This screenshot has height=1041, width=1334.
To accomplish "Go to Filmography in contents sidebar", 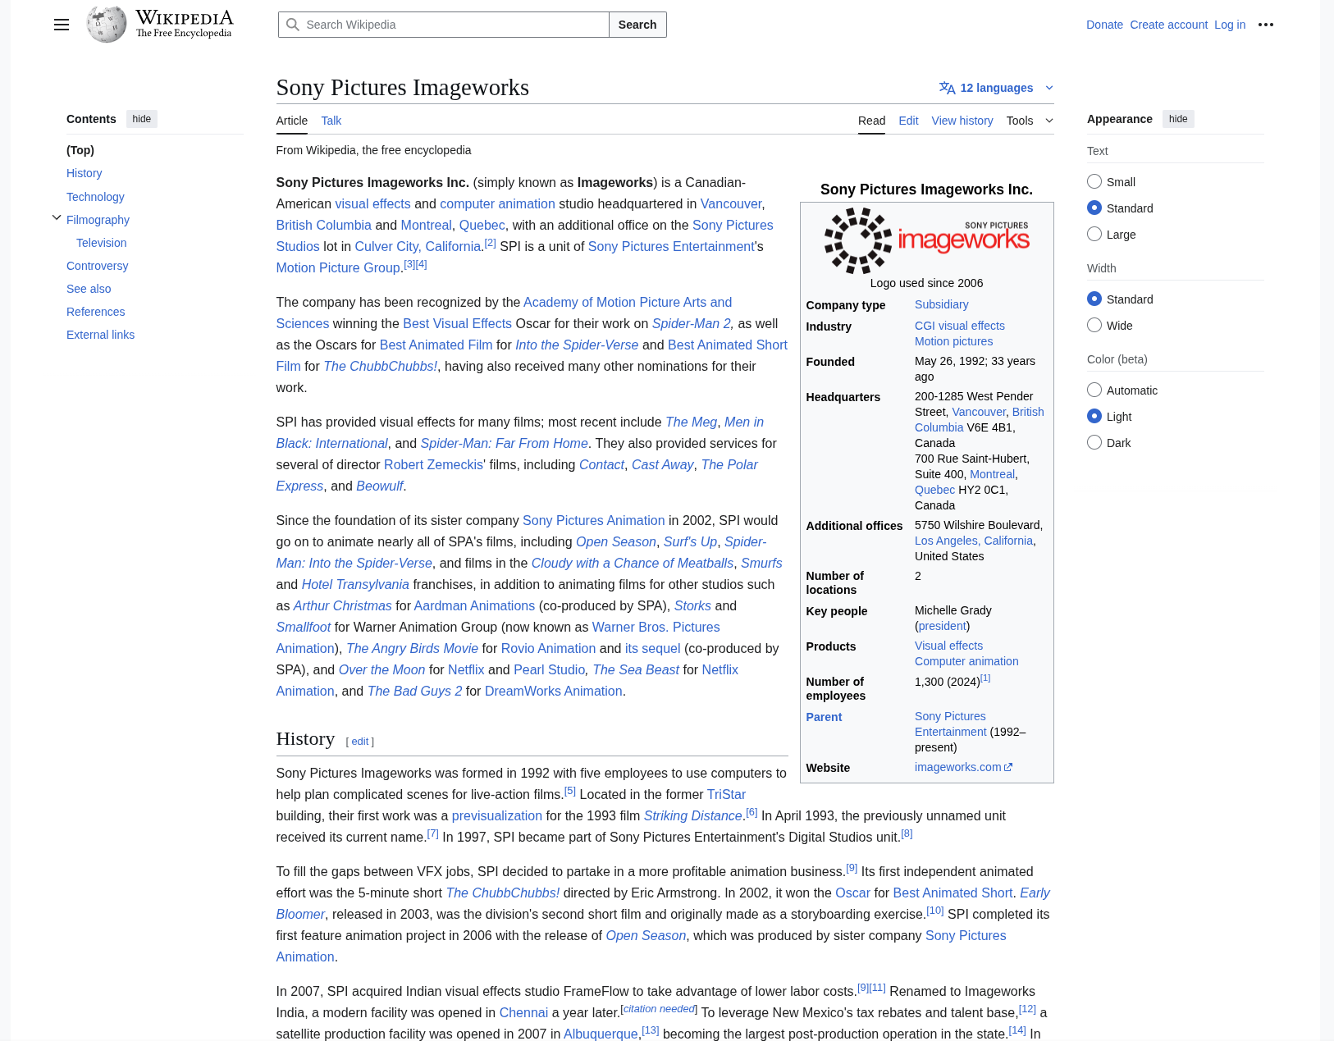I will point(98,220).
